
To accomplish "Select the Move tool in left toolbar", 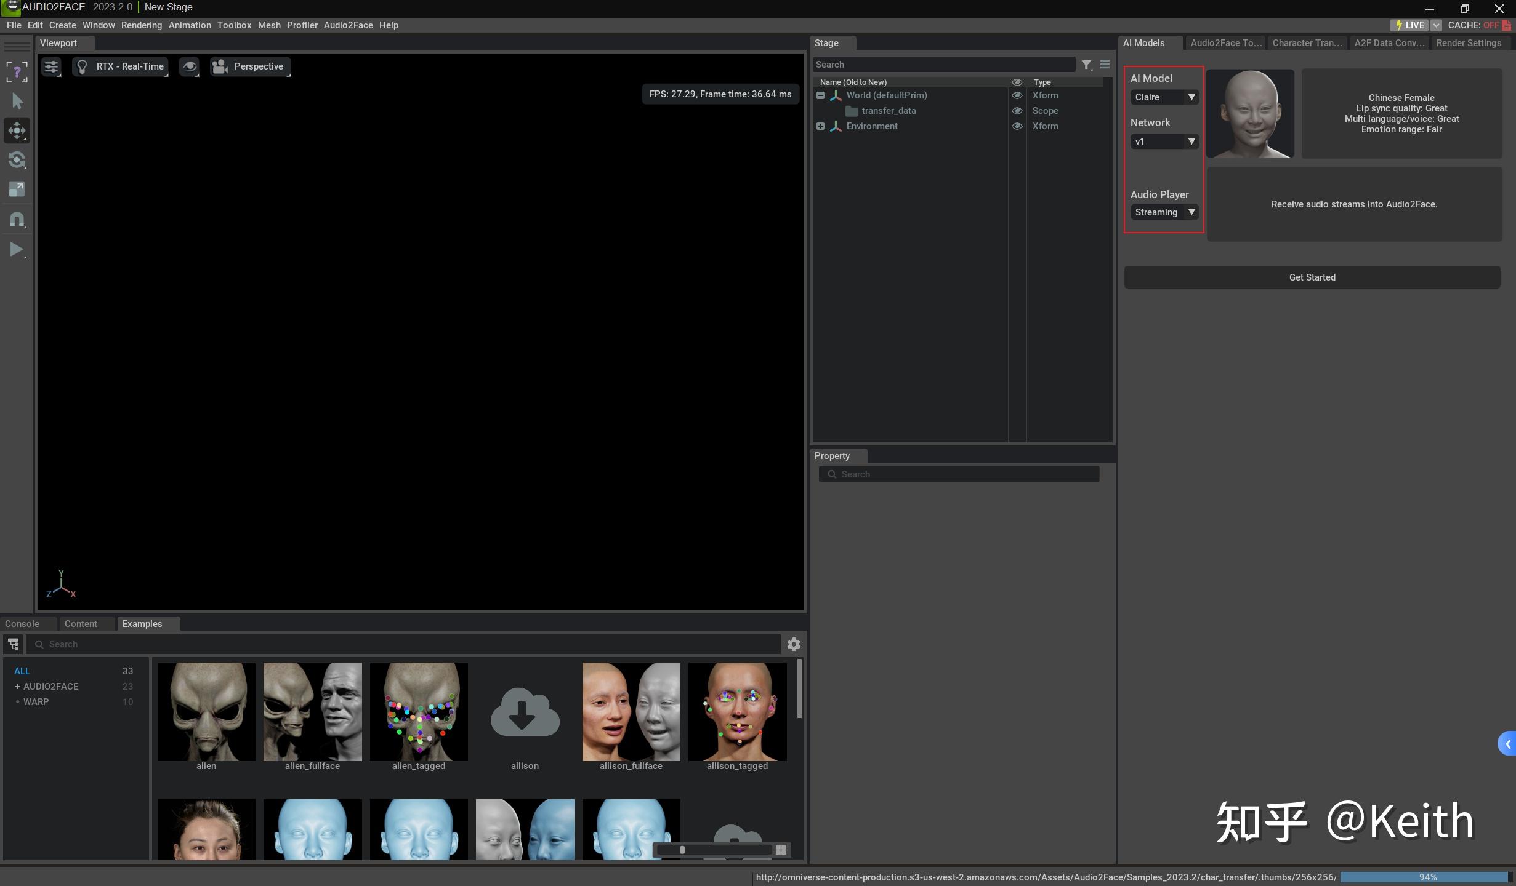I will (x=17, y=130).
